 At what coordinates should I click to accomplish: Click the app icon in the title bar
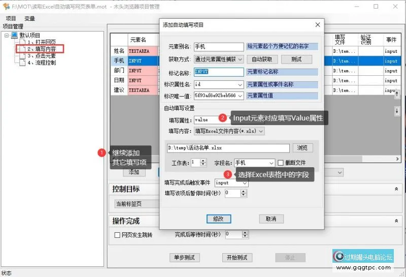6,6
